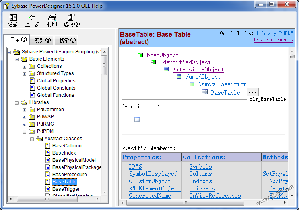Click the BaseIndex page icon
The height and width of the screenshot is (210, 299).
48,153
